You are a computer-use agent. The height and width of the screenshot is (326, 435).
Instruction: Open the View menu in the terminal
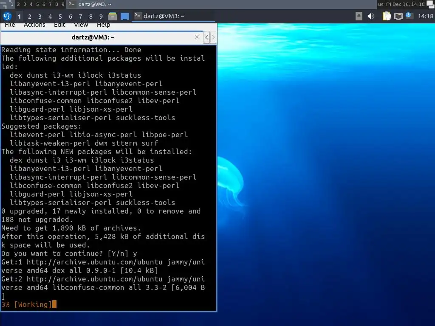point(81,25)
